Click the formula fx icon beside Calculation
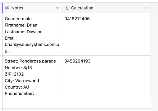158x111 pixels. 67,8
